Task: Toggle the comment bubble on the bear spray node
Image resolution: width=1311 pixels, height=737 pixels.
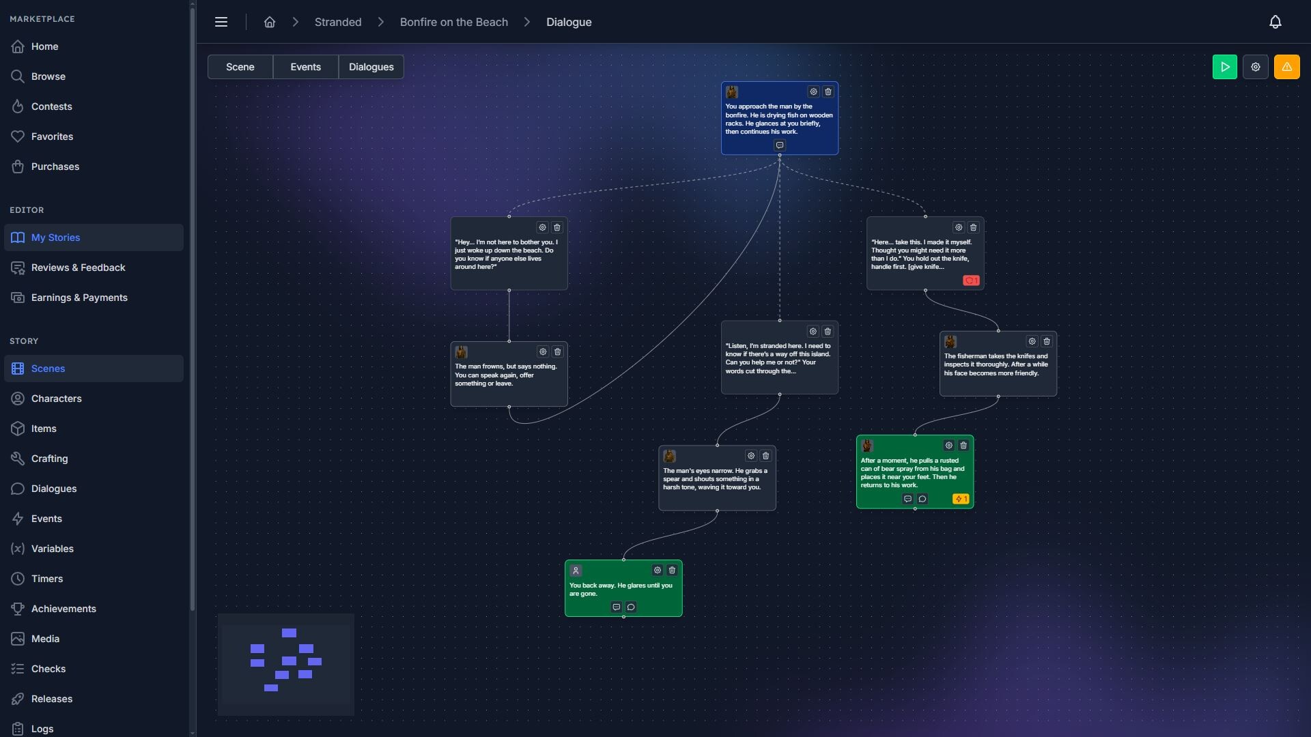Action: click(907, 499)
